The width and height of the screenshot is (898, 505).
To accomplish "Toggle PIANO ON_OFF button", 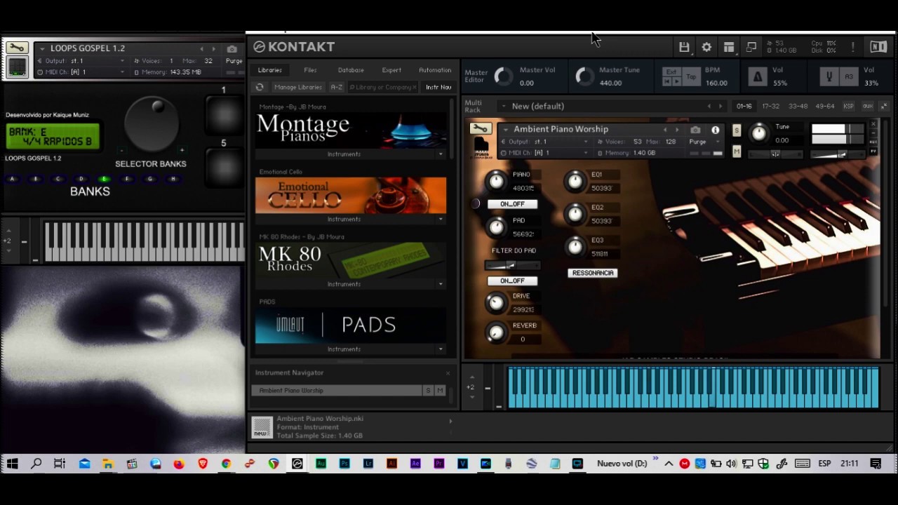I will (512, 204).
